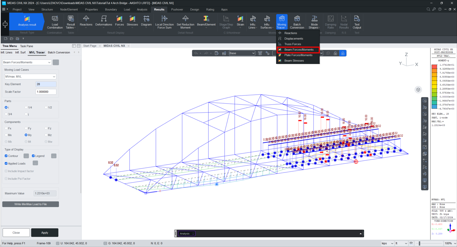Click the Key Element input field

pos(46,84)
